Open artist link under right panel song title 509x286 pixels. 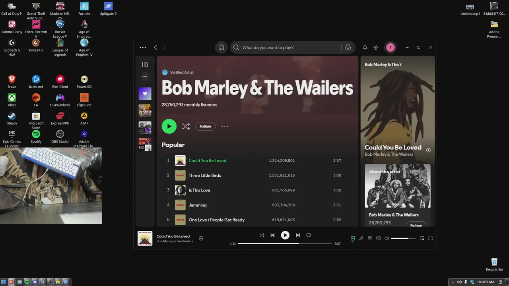pyautogui.click(x=389, y=154)
